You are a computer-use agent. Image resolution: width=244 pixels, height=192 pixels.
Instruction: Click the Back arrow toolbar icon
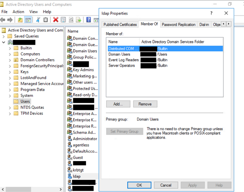[x=3, y=20]
